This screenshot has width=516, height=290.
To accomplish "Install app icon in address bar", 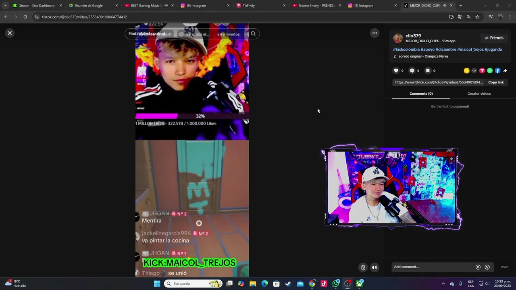I will pyautogui.click(x=451, y=17).
